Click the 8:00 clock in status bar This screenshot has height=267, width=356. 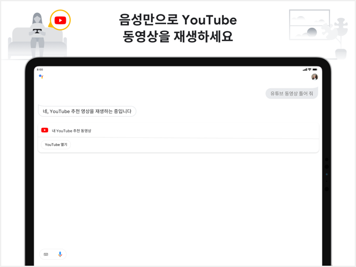40,70
